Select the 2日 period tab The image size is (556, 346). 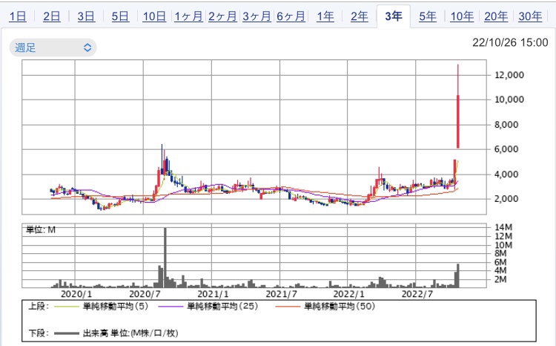tap(51, 16)
